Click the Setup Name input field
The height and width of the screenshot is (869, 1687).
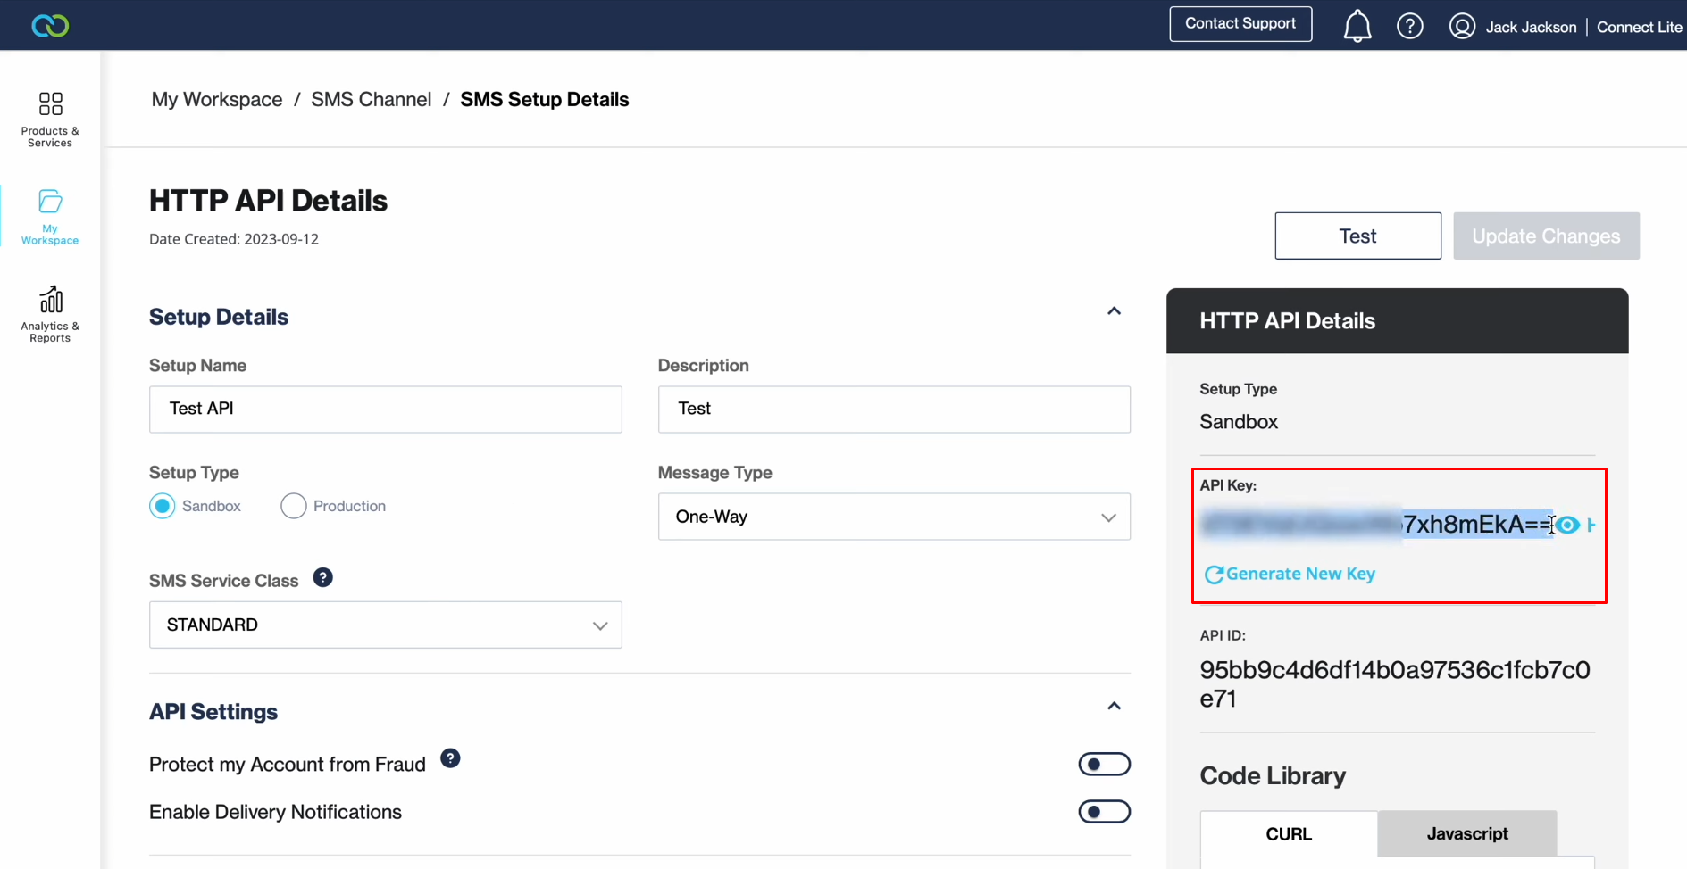[x=385, y=410]
